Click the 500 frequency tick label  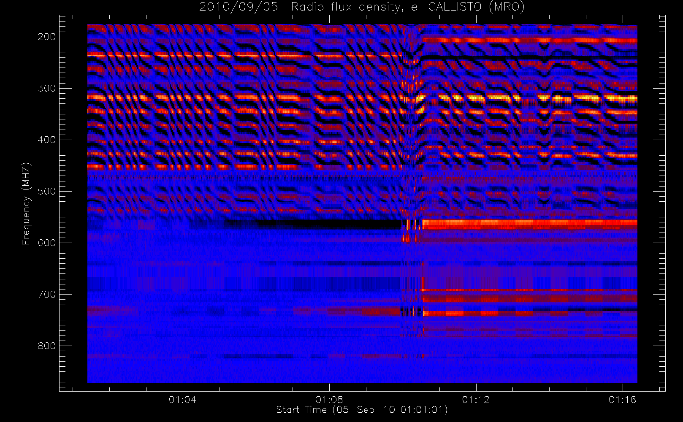click(46, 191)
